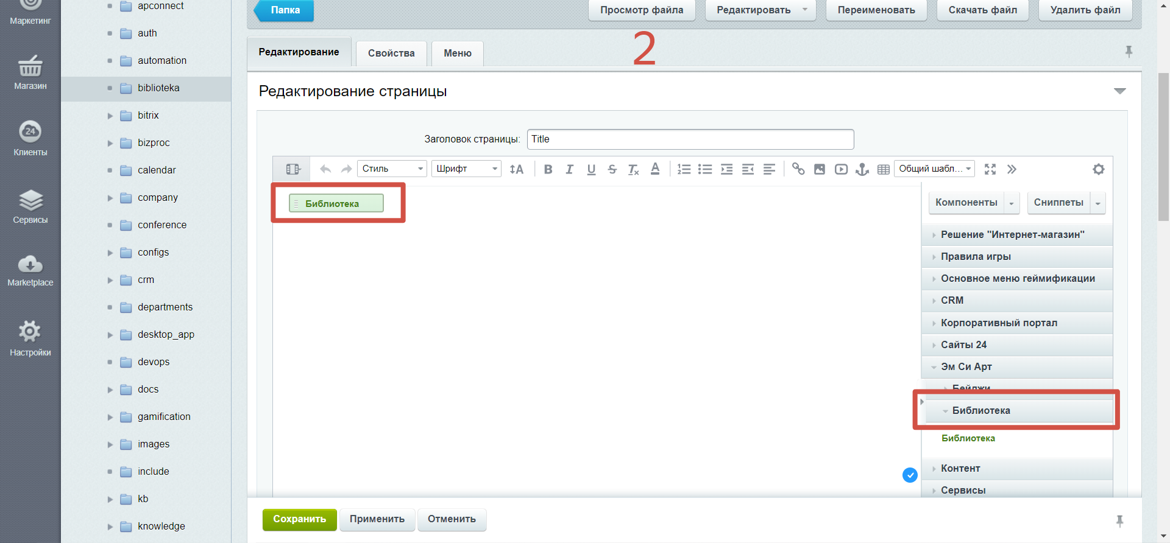Screen dimensions: 1170x543
Task: Click the Переименовать button
Action: click(876, 10)
